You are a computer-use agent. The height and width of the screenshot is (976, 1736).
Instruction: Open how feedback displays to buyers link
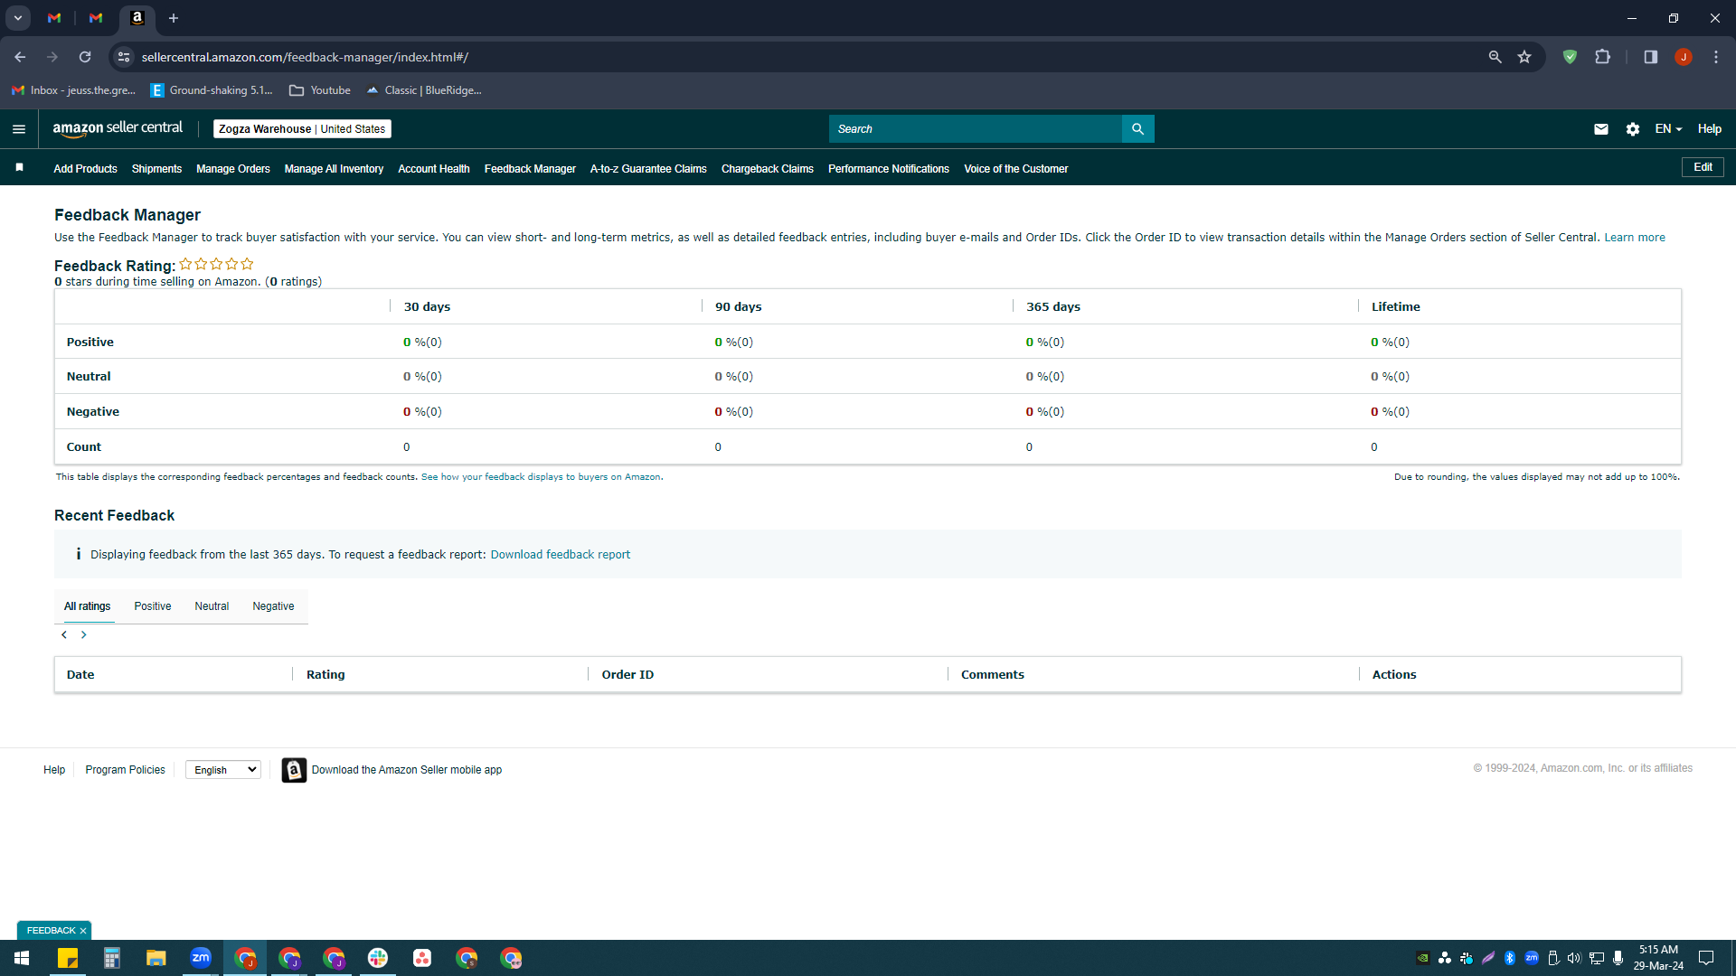pyautogui.click(x=541, y=477)
